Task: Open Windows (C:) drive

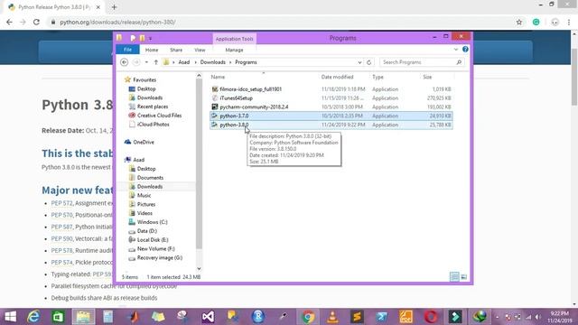Action: 152,222
